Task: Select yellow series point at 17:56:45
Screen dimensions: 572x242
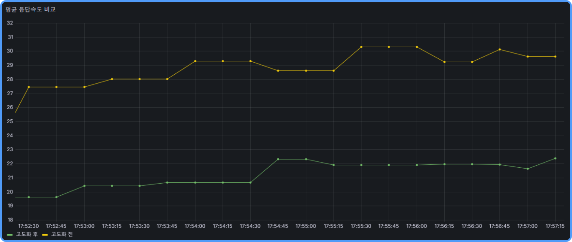Action: point(500,49)
